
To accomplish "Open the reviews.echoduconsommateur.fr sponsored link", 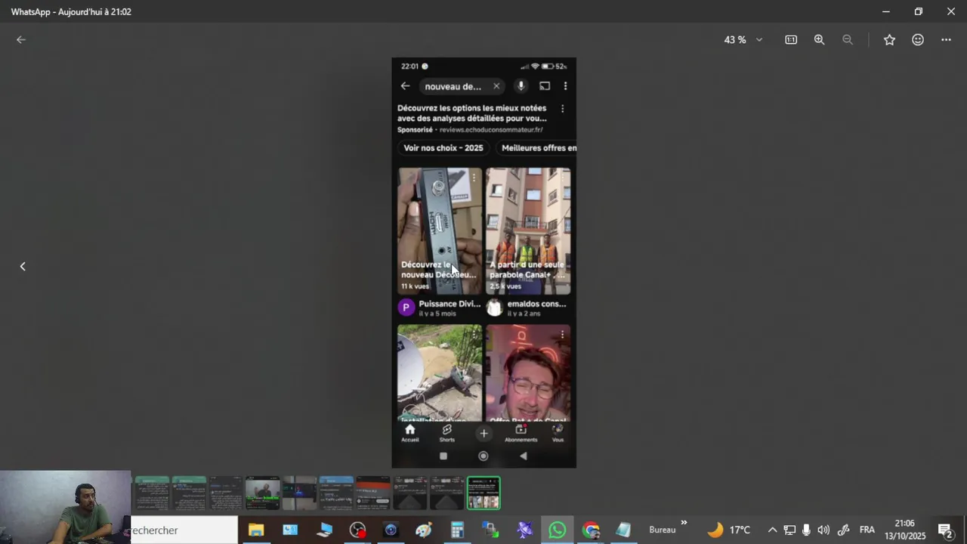I will point(491,130).
